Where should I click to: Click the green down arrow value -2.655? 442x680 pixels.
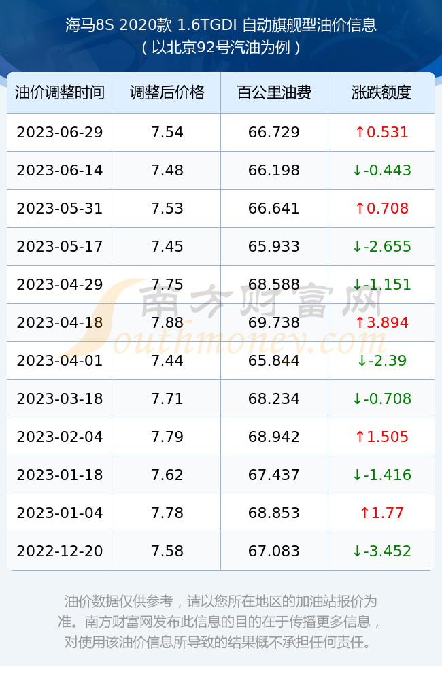click(x=381, y=246)
